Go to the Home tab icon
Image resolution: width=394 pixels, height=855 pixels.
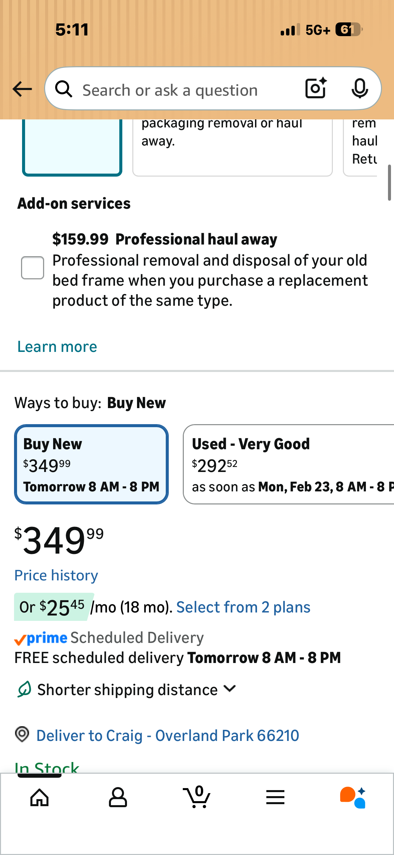tap(39, 797)
